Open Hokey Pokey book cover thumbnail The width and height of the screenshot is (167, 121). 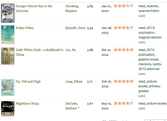tap(8, 35)
